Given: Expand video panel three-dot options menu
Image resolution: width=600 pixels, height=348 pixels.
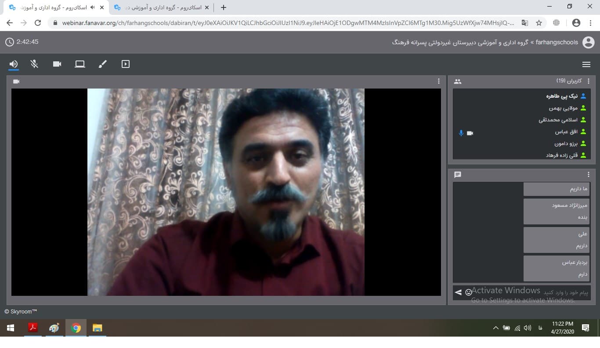Looking at the screenshot, I should coord(438,81).
